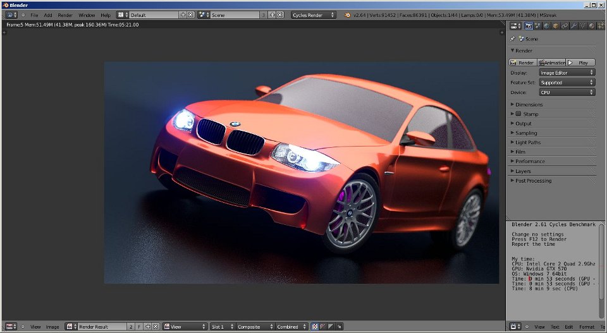Select the Render properties tab icon

[529, 26]
